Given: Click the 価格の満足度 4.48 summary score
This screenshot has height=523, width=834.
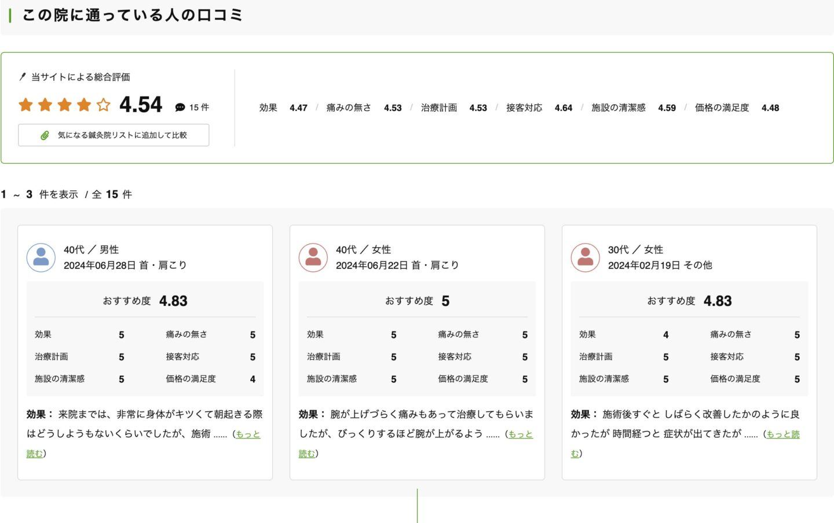Looking at the screenshot, I should pos(737,108).
